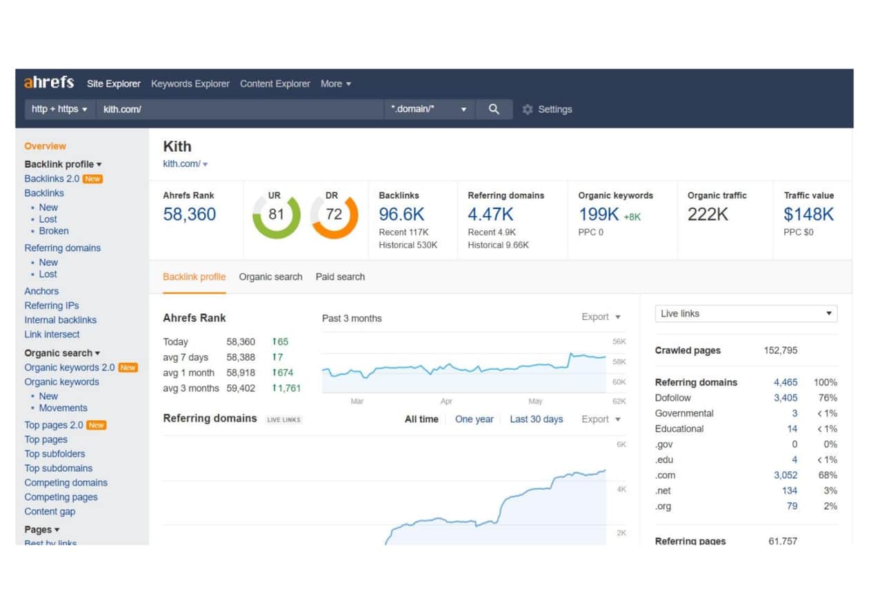Open New under sidebar Referring domains
Viewport: 869px width, 614px height.
[x=48, y=262]
